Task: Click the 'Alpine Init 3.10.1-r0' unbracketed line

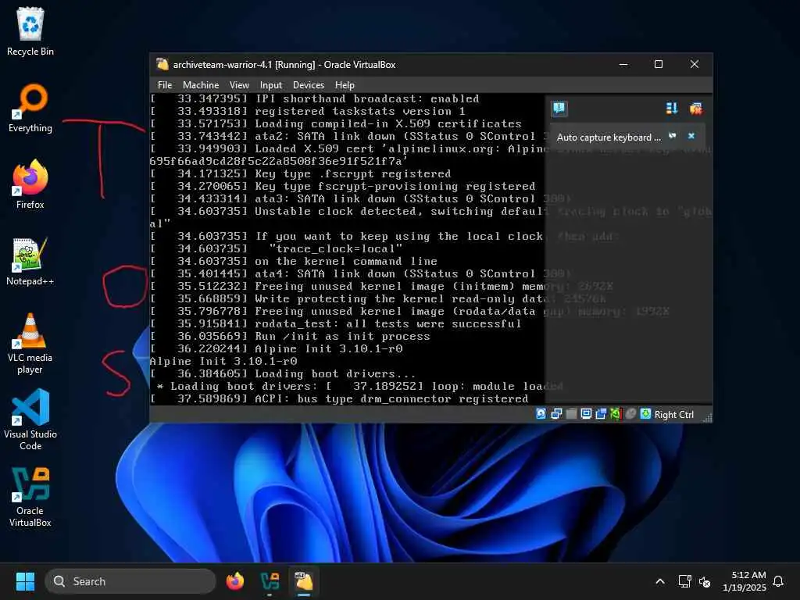Action: click(223, 361)
